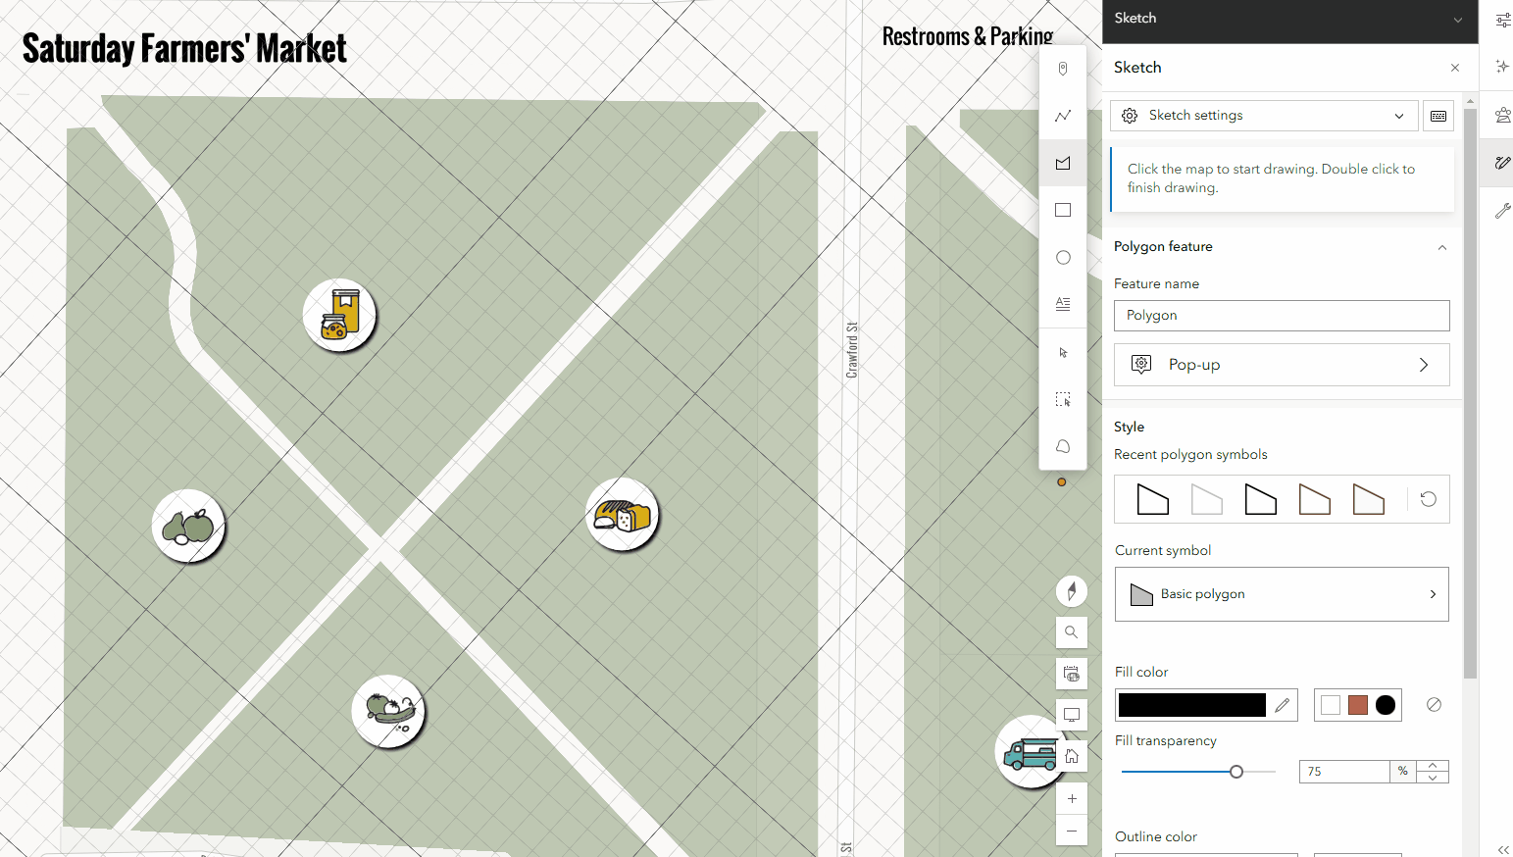
Task: Click the monitor screen map button
Action: pyautogui.click(x=1072, y=715)
